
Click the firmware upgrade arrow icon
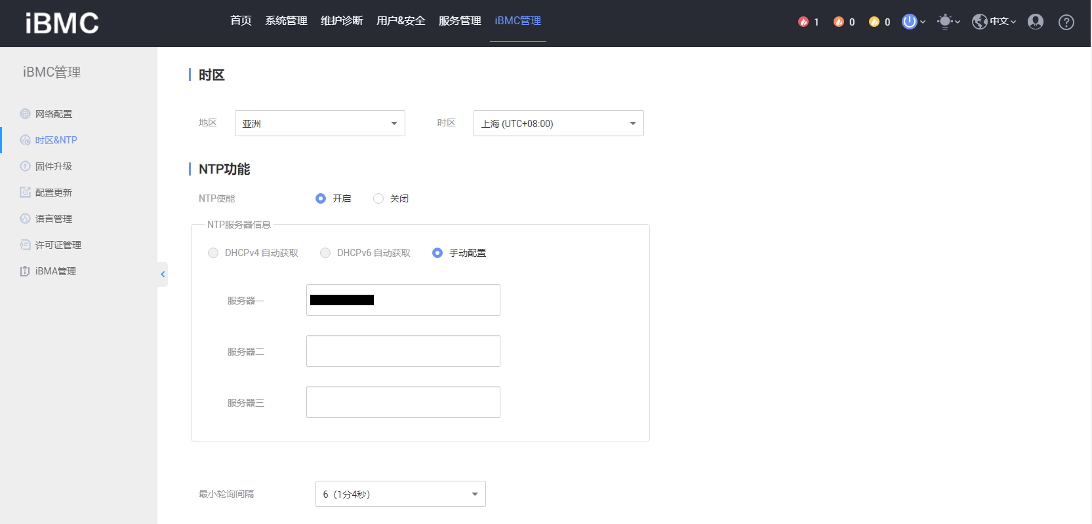(x=25, y=166)
